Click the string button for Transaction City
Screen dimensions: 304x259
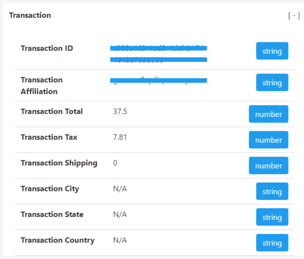(272, 191)
